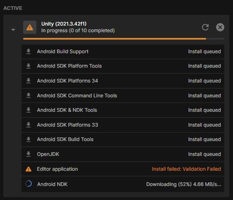Click 'Install queued' status for OpenJDK

[x=204, y=154]
